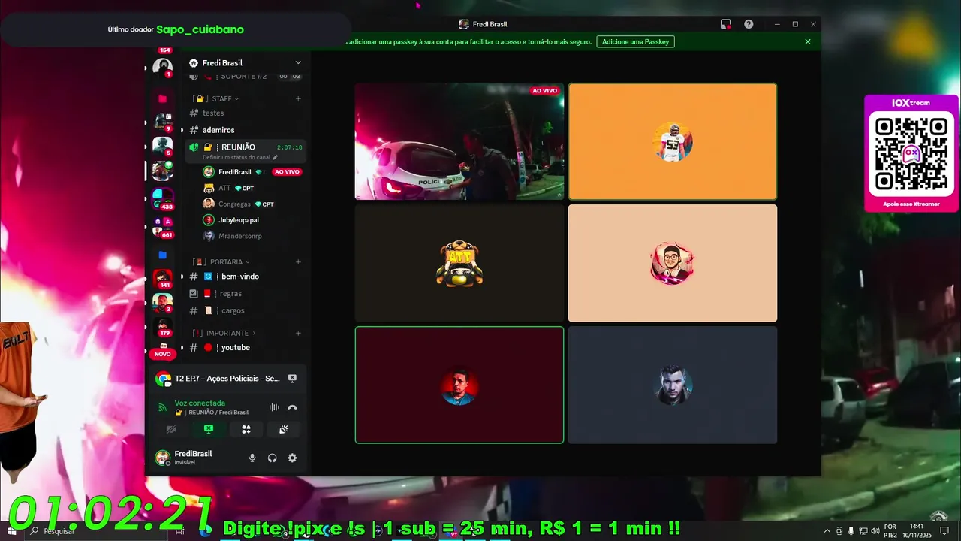
Task: Open server with 438 badge in sidebar
Action: click(x=162, y=198)
